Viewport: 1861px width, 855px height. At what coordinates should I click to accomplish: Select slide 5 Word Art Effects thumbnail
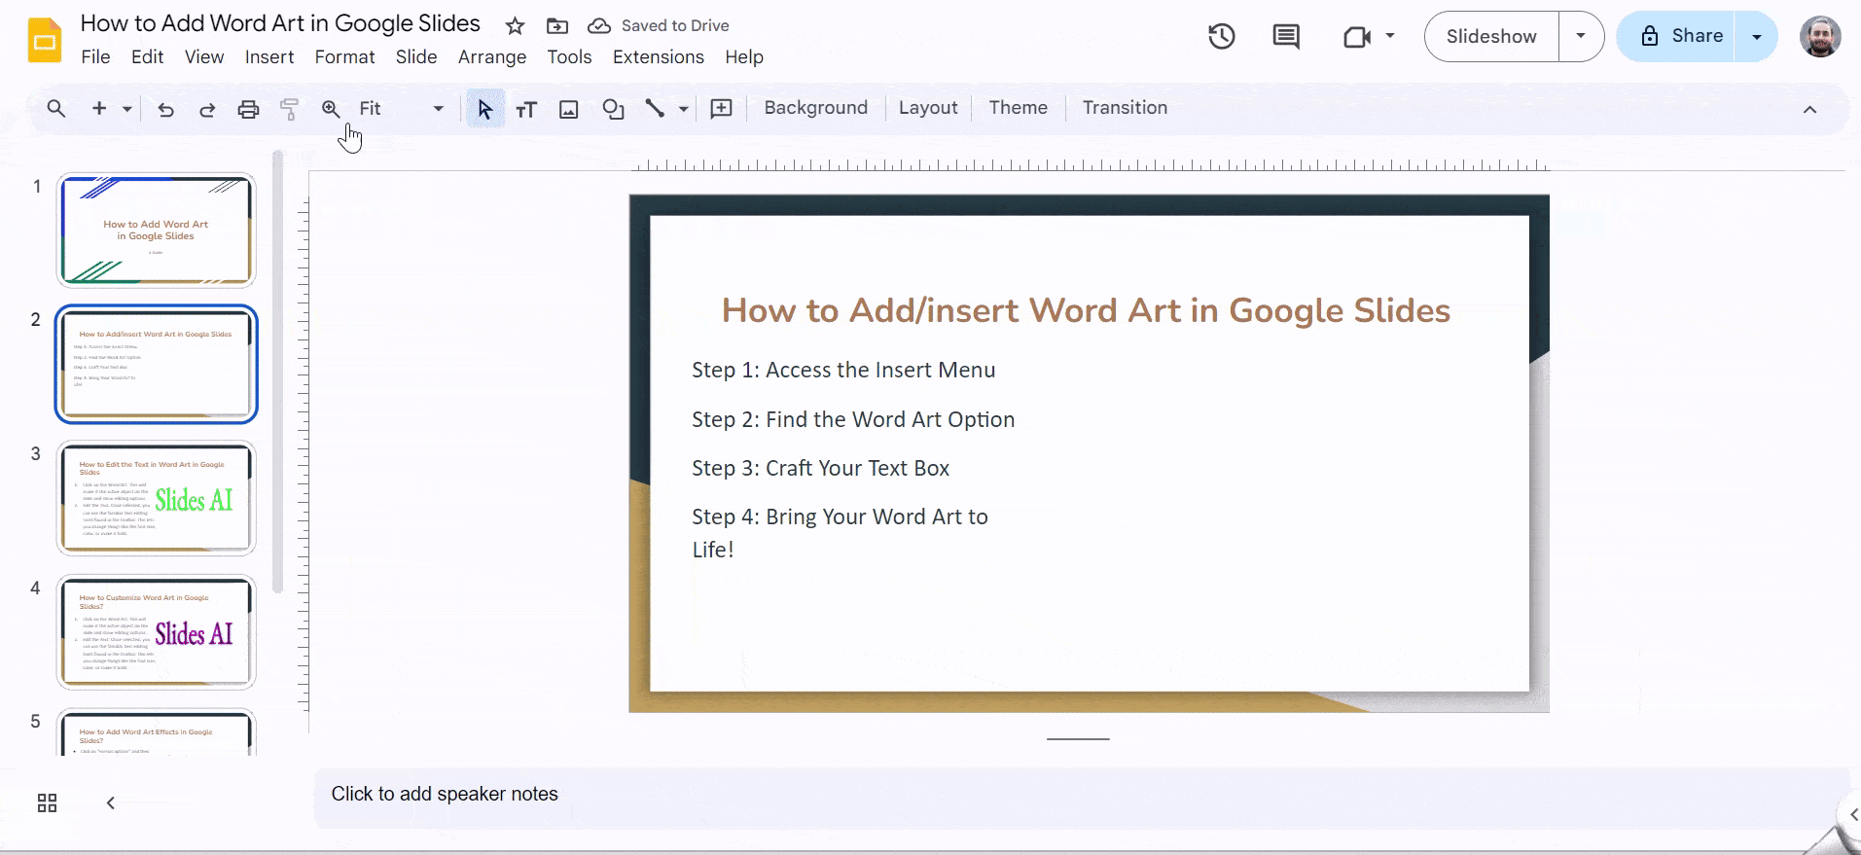[157, 732]
